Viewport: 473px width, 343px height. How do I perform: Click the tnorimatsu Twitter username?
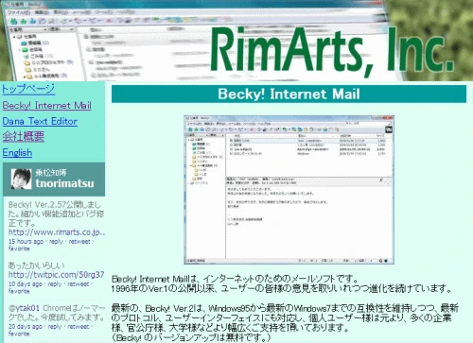[64, 183]
